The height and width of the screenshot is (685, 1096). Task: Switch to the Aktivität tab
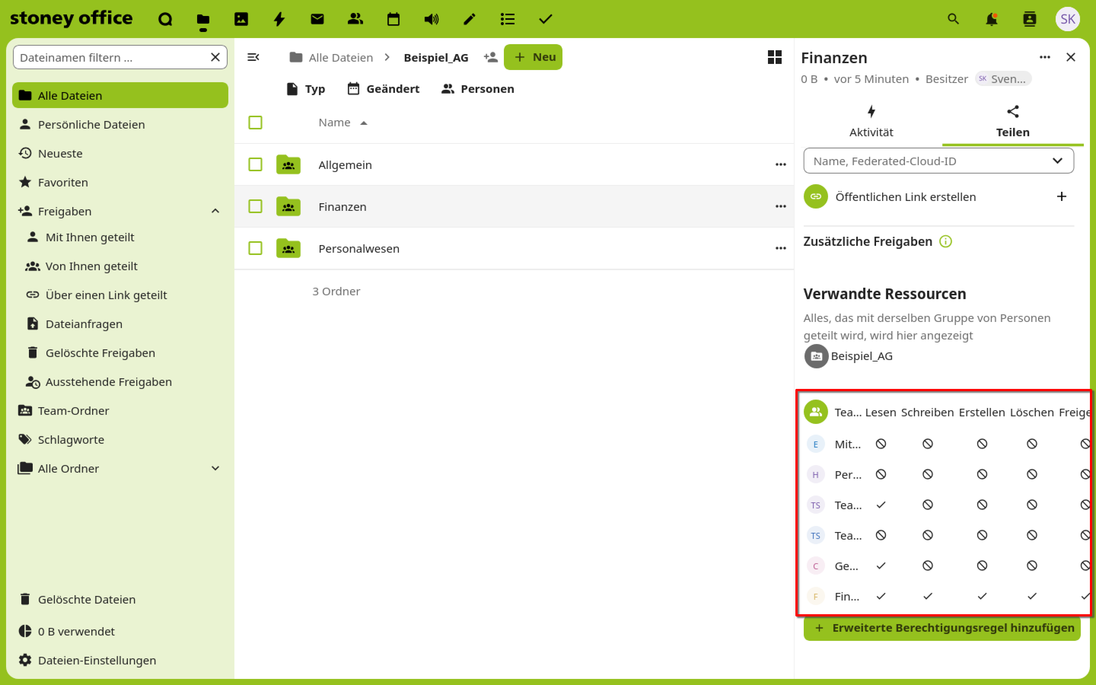tap(871, 121)
